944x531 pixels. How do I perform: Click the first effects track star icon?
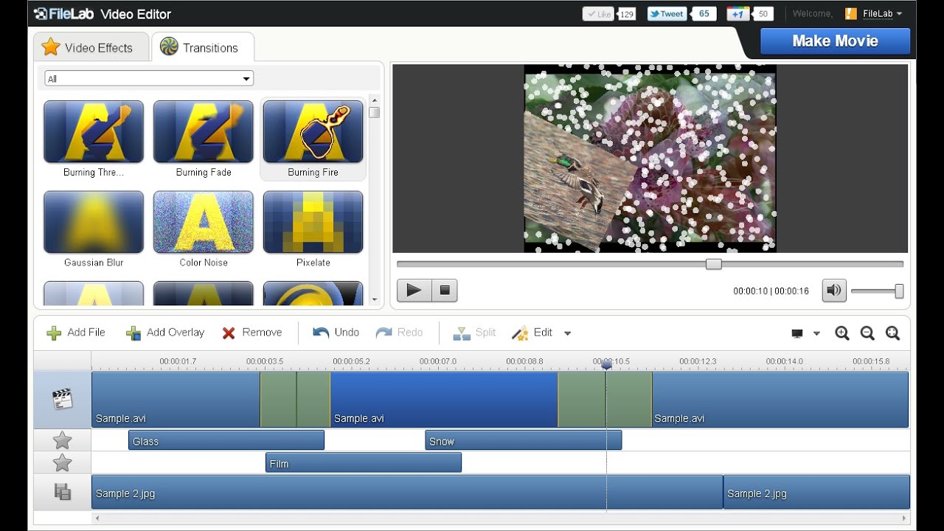tap(62, 440)
